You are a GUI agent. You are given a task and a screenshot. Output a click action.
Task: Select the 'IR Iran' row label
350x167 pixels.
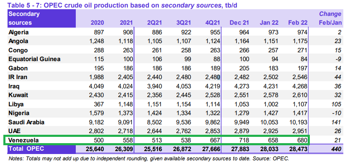(x=18, y=77)
